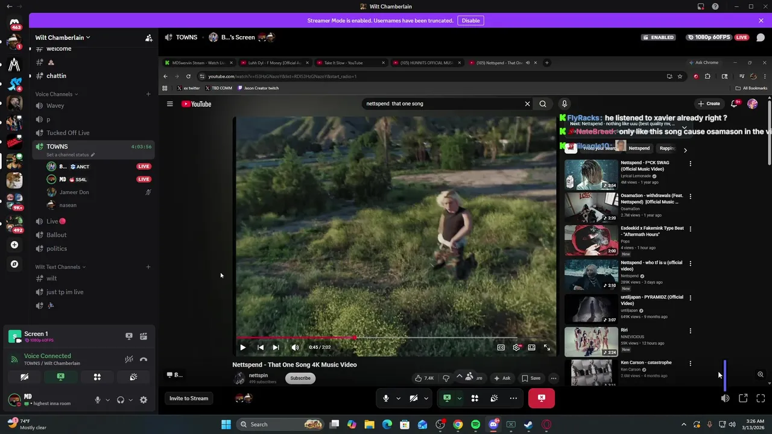Pop out the stream window
This screenshot has height=434, width=772.
(x=743, y=398)
